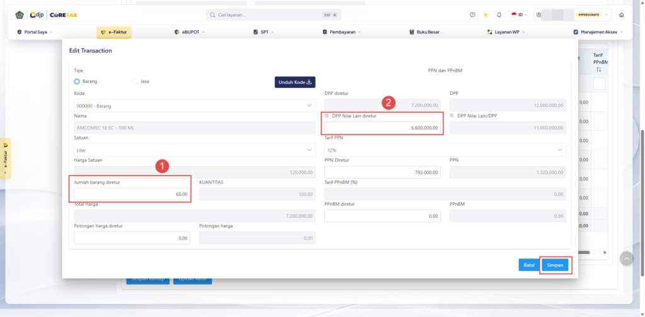The width and height of the screenshot is (645, 317).
Task: Open the help/info clock icon
Action: [x=472, y=15]
